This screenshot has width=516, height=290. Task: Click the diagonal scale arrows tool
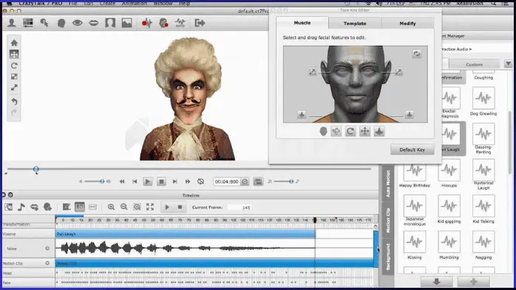(14, 87)
